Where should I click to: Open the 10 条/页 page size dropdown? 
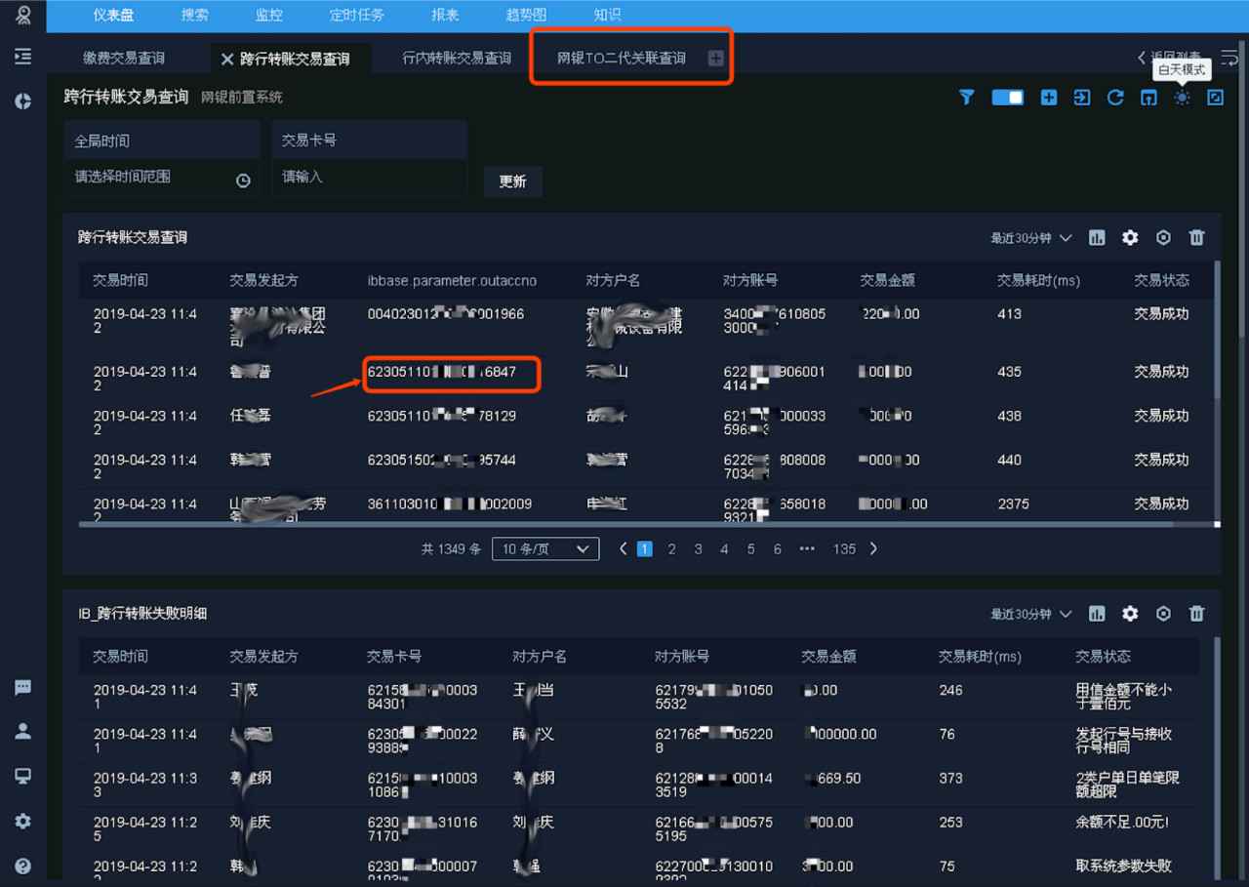pos(545,549)
